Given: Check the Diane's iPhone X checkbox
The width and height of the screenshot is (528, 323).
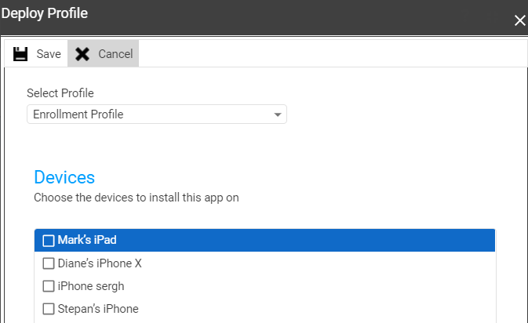Looking at the screenshot, I should point(49,263).
